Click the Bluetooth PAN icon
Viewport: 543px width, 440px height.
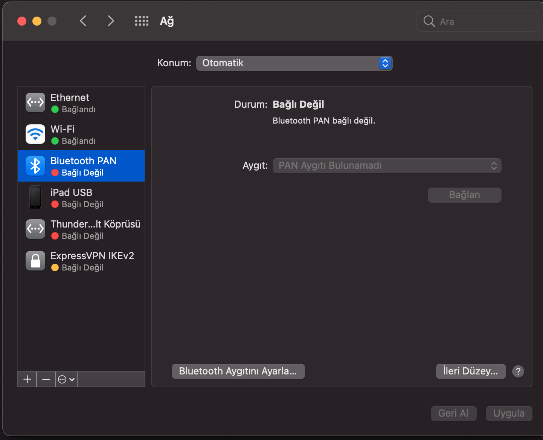(x=35, y=166)
